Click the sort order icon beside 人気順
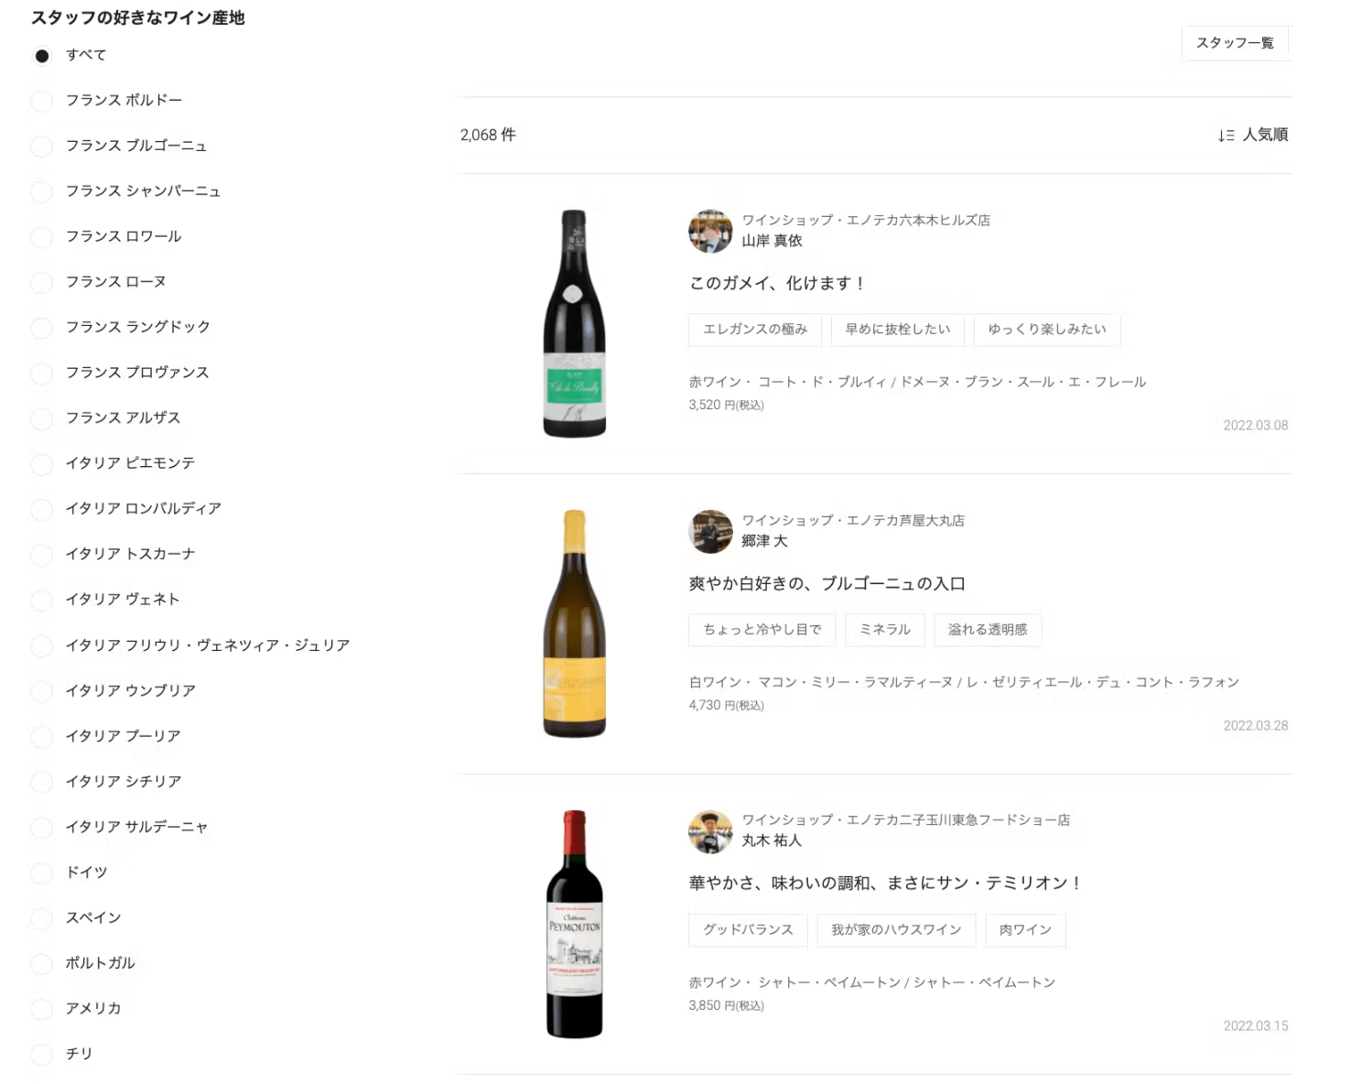Image resolution: width=1372 pixels, height=1084 pixels. click(x=1226, y=135)
